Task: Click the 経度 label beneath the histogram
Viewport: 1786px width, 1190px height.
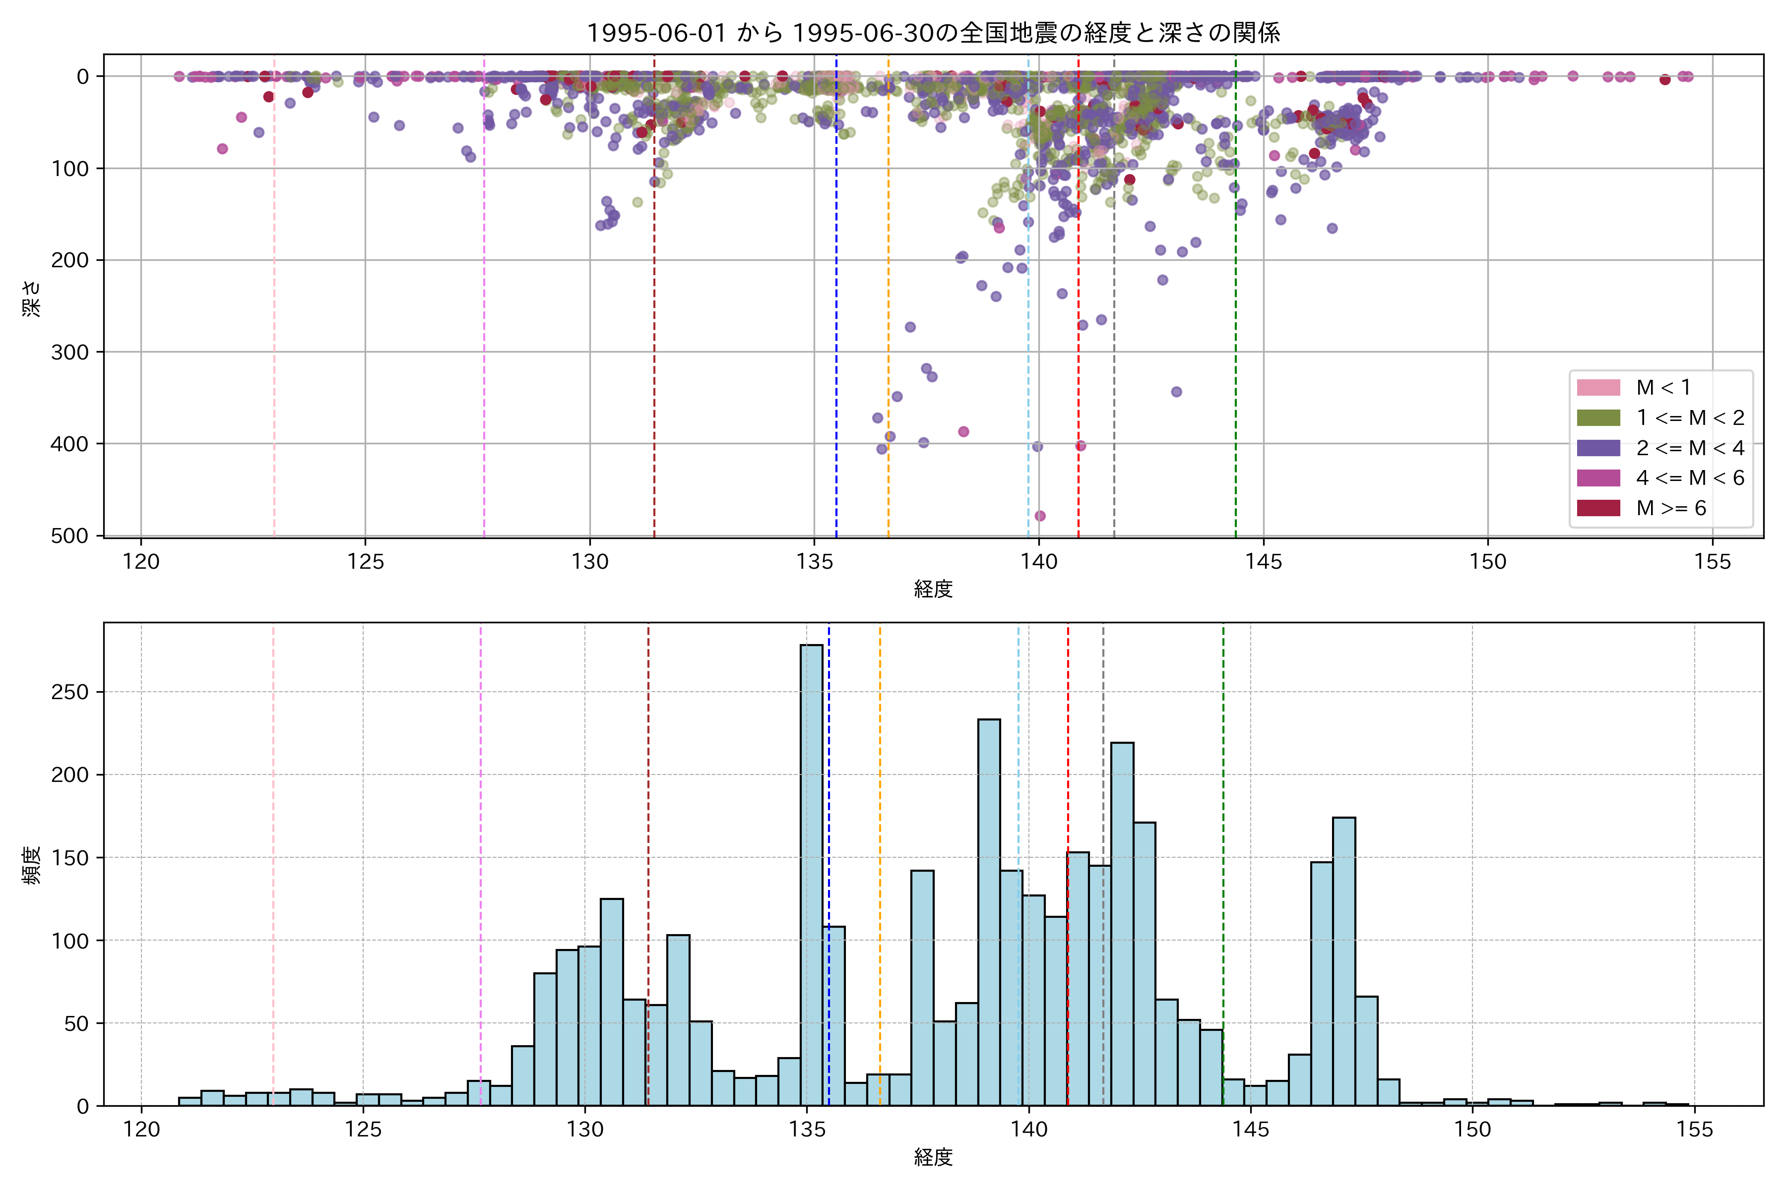Action: pyautogui.click(x=933, y=1157)
